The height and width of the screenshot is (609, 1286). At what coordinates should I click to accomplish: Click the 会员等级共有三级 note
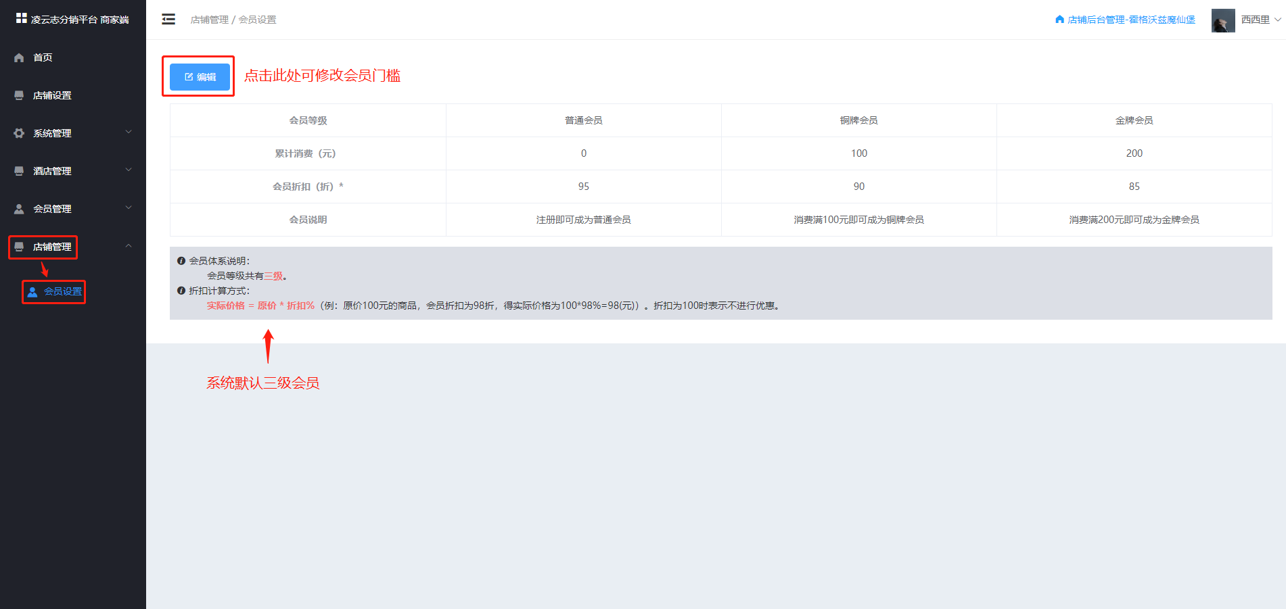pyautogui.click(x=247, y=276)
